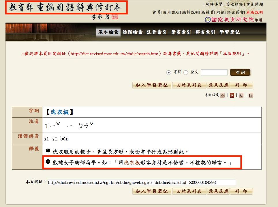Click the 本頁網址 URL field
The height and width of the screenshot is (207, 278).
point(142,182)
